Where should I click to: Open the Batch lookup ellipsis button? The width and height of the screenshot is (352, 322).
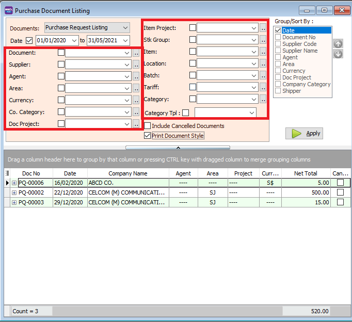click(x=263, y=75)
